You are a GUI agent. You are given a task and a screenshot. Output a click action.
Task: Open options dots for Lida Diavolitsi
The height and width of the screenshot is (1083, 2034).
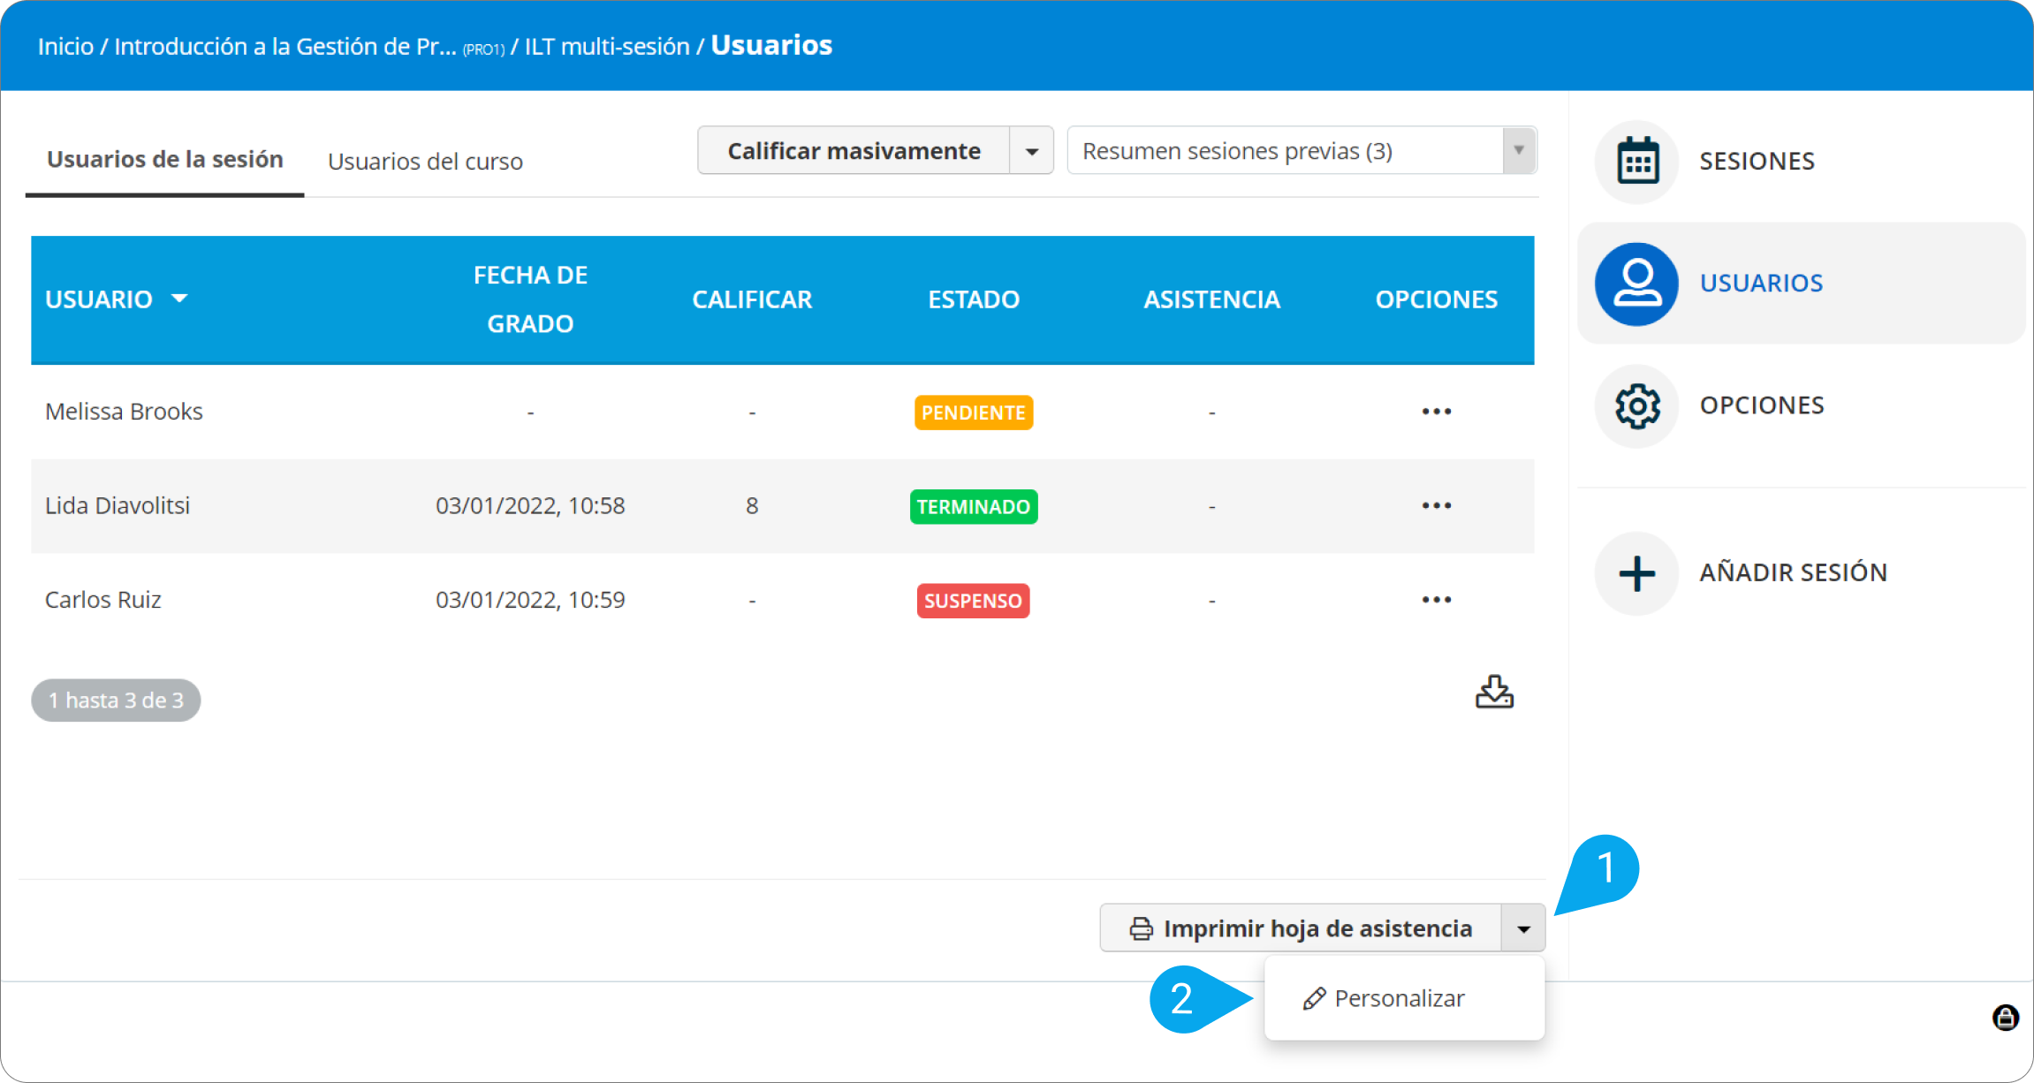point(1437,505)
